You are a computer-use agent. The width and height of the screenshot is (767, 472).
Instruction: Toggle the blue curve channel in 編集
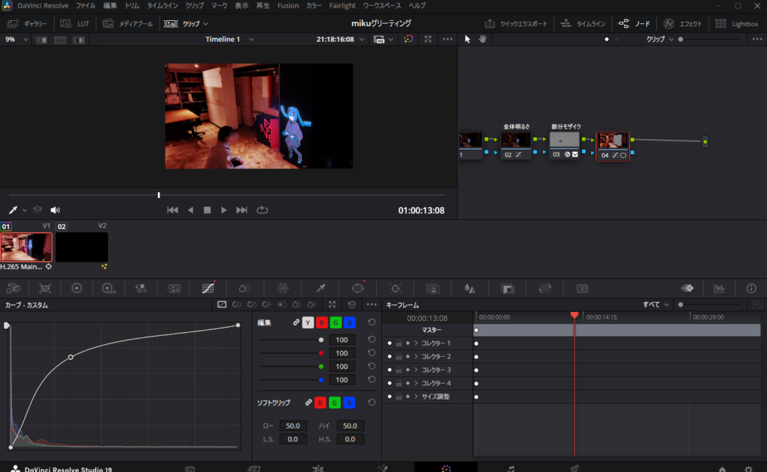coord(349,322)
